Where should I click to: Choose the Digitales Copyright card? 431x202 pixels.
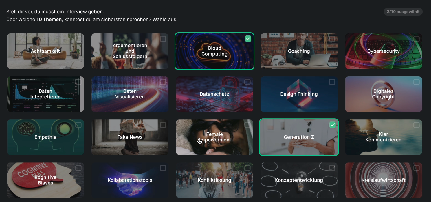click(384, 94)
